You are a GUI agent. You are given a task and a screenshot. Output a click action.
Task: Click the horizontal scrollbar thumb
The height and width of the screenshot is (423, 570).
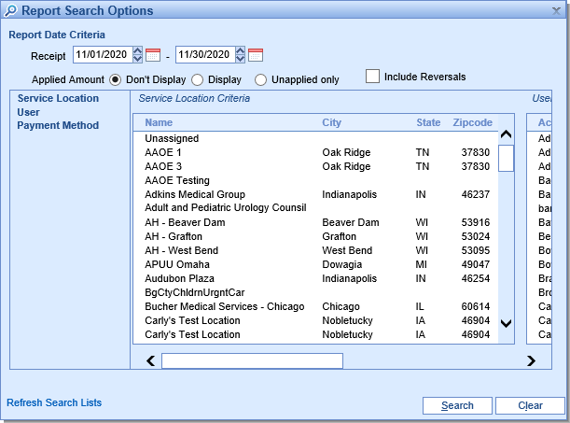click(252, 360)
